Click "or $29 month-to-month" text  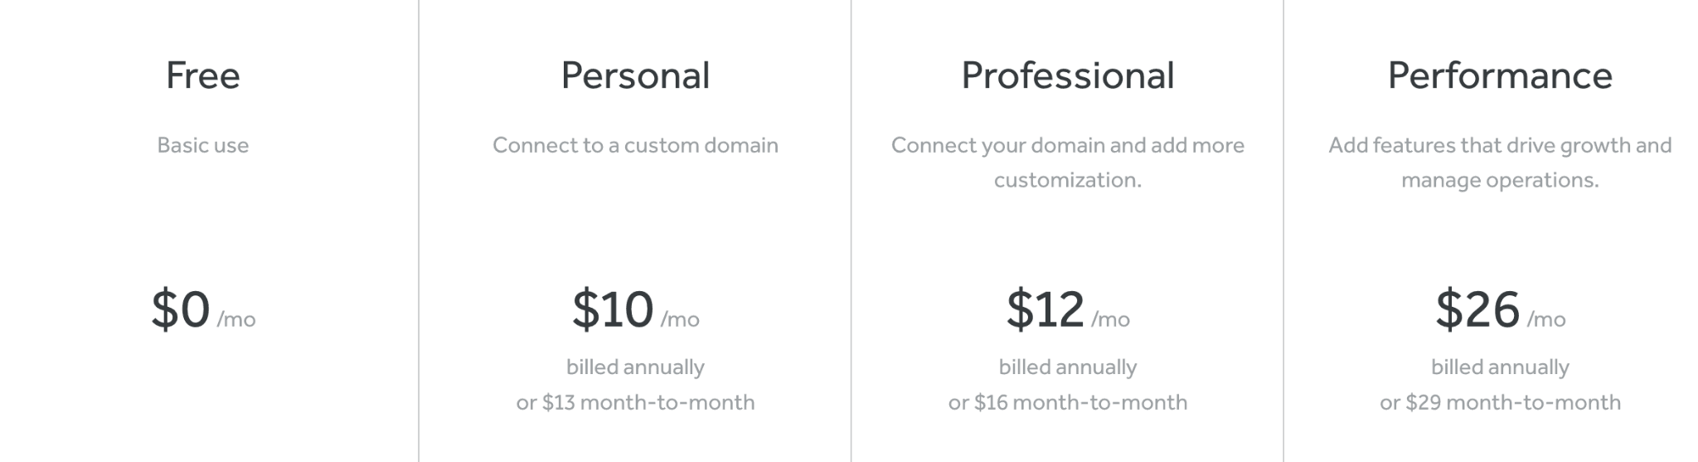pos(1500,402)
